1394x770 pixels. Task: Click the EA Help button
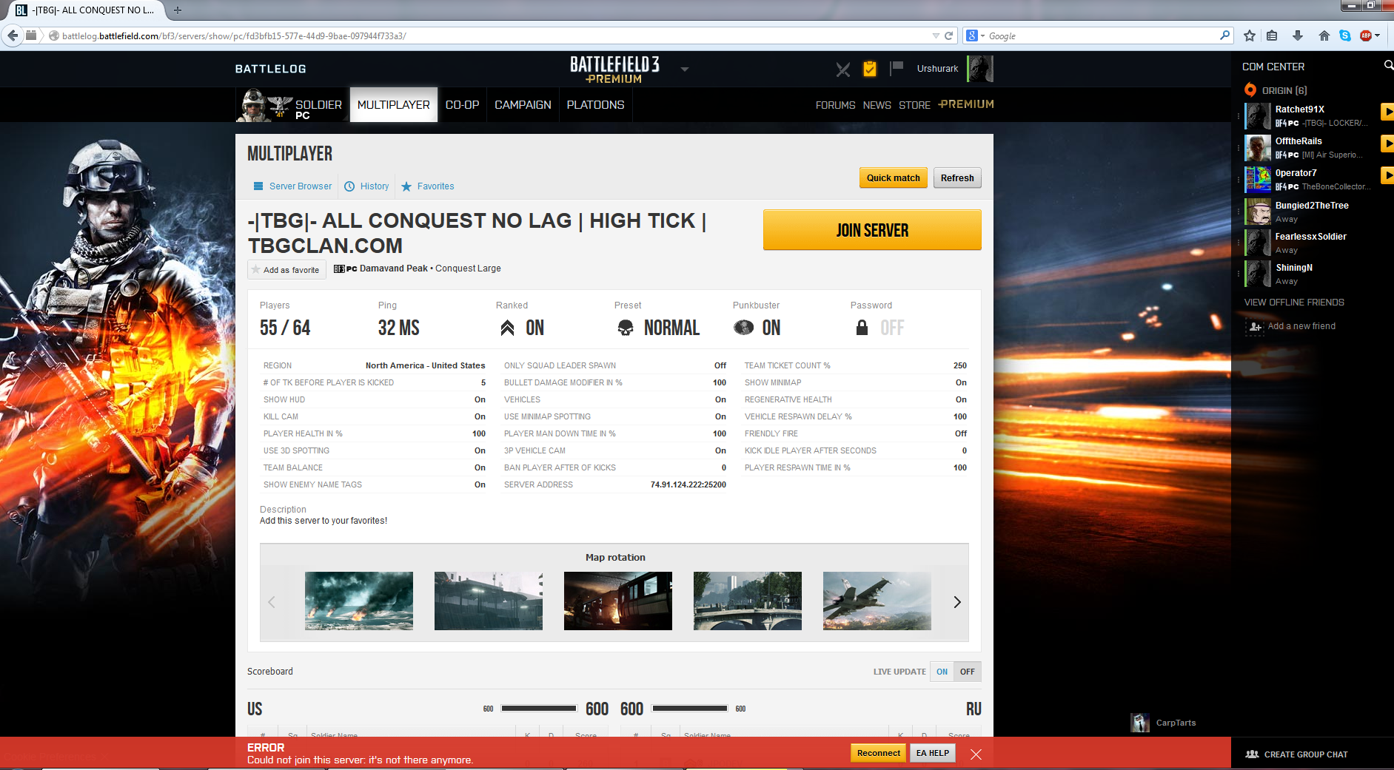(x=932, y=753)
